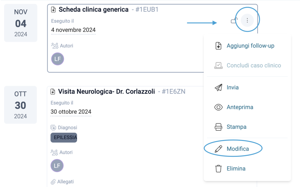Image resolution: width=300 pixels, height=187 pixels.
Task: Open the three-dot menu of Scheda clinica generica
Action: [247, 20]
